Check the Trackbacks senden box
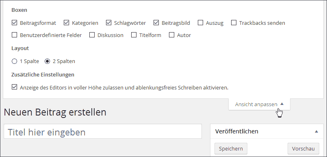327x157 pixels. tap(234, 23)
